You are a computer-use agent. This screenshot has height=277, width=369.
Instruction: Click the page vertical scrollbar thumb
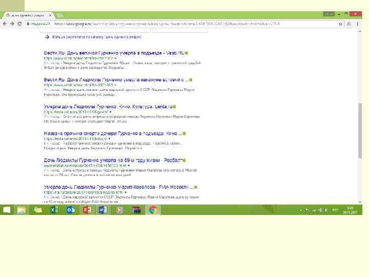360,131
